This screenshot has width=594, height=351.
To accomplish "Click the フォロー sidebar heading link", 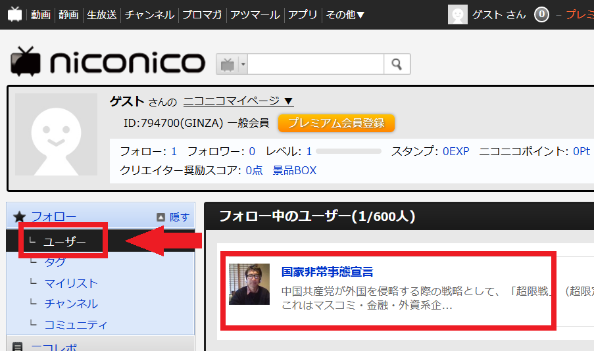I will (53, 217).
